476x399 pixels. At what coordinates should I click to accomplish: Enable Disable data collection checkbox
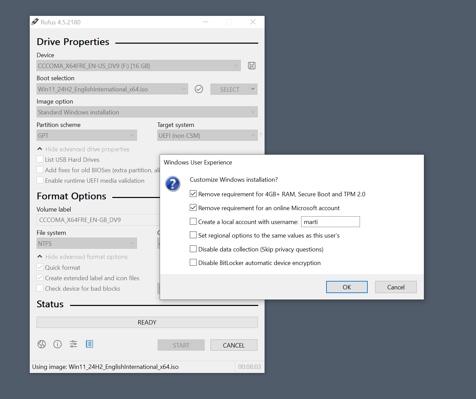193,249
